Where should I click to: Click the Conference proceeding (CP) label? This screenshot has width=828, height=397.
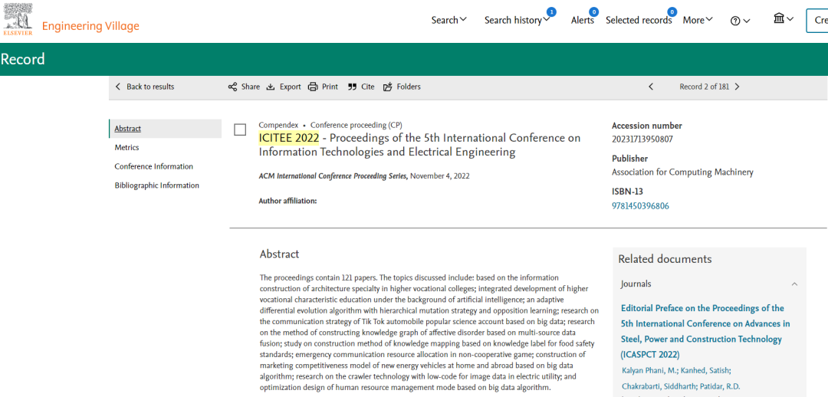(356, 125)
